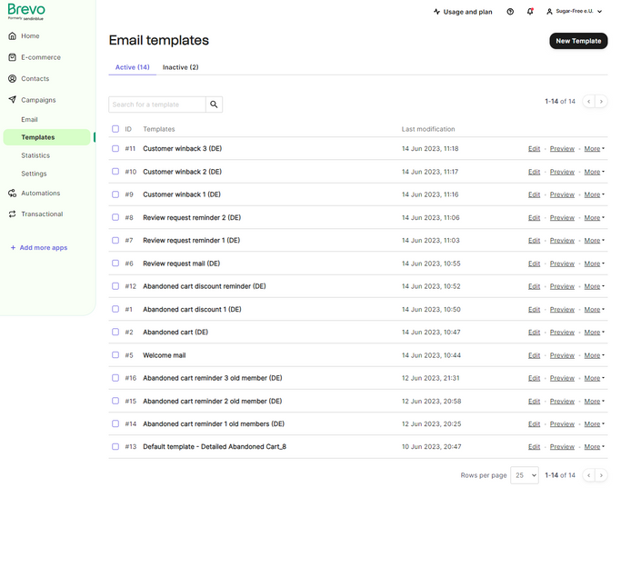The image size is (621, 567).
Task: Open the help question mark icon
Action: [510, 12]
